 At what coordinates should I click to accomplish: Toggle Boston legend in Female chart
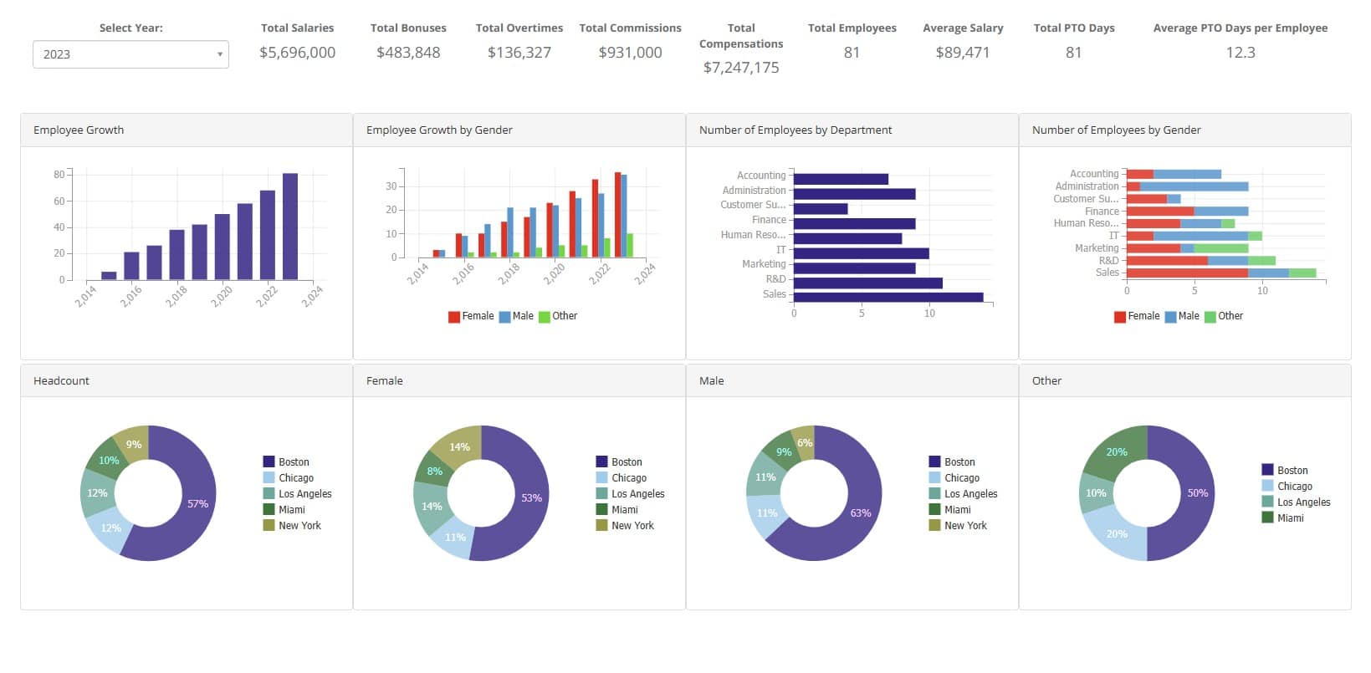(x=619, y=461)
